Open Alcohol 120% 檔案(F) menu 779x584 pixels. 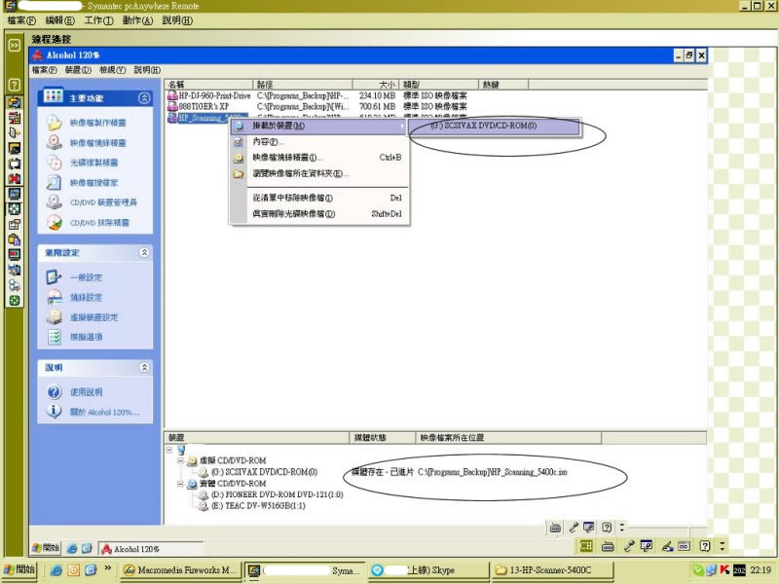pyautogui.click(x=44, y=70)
